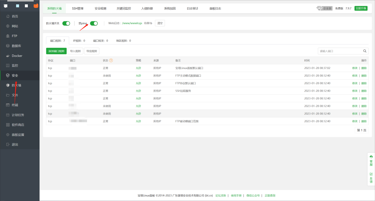375x201 pixels.
Task: Open the 入侵防御 tab
Action: [147, 8]
